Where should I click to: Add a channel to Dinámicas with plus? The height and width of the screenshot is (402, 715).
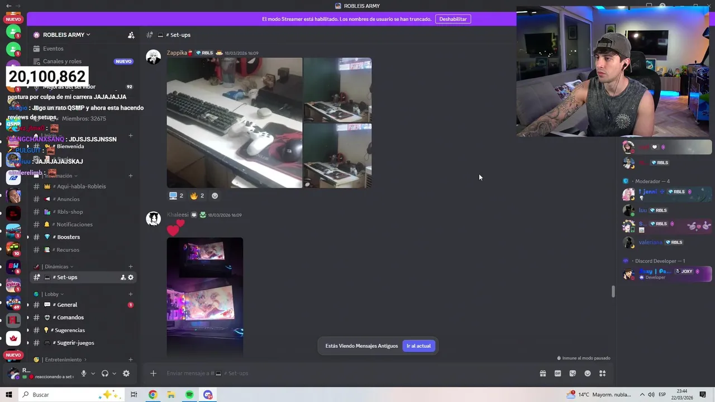click(131, 267)
